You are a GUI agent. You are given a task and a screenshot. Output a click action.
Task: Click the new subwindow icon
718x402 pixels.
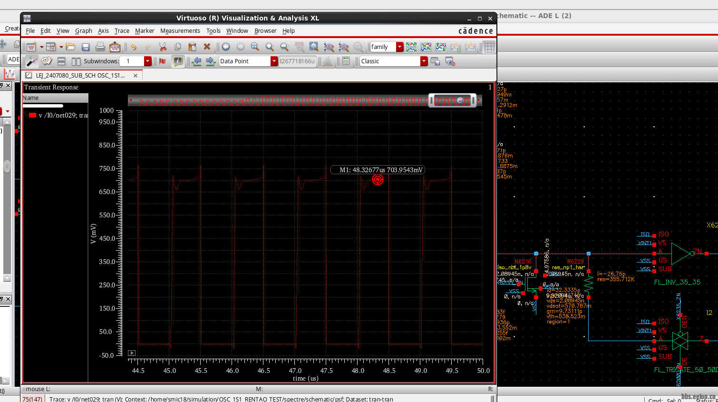(x=51, y=47)
